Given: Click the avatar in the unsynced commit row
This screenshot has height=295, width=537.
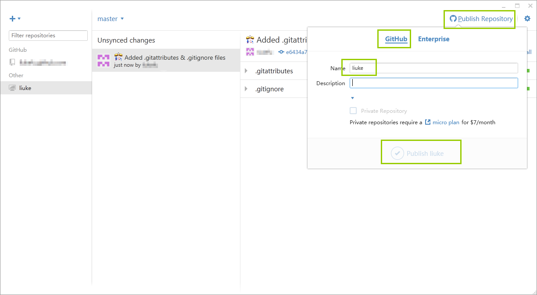Looking at the screenshot, I should coord(104,61).
